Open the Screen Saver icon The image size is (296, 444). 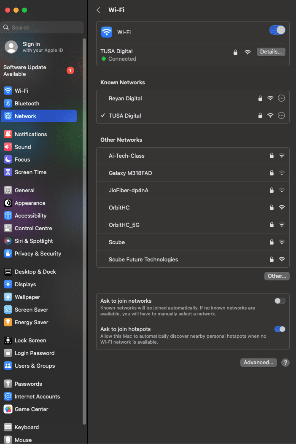[x=8, y=309]
